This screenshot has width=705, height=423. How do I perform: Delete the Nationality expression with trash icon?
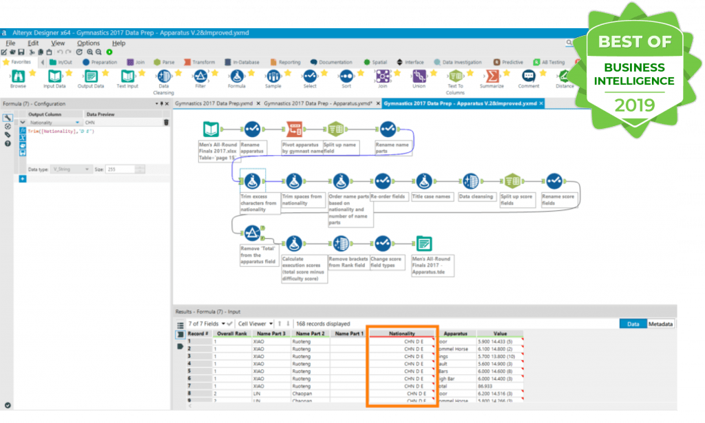pos(166,123)
